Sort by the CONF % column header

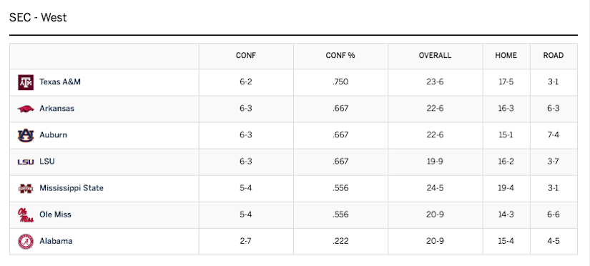(x=340, y=56)
